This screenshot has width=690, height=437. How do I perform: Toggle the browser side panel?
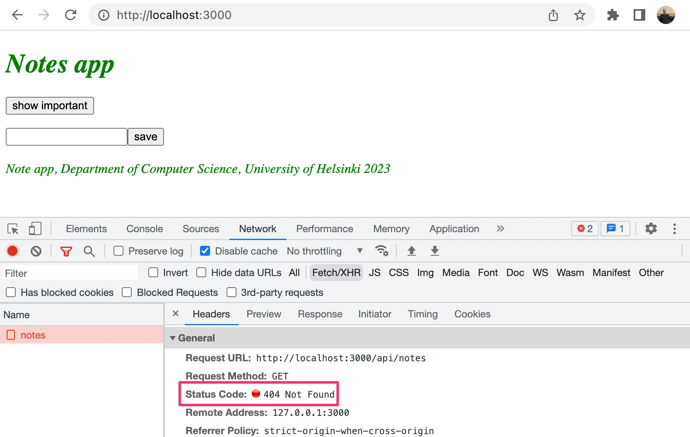pyautogui.click(x=639, y=15)
